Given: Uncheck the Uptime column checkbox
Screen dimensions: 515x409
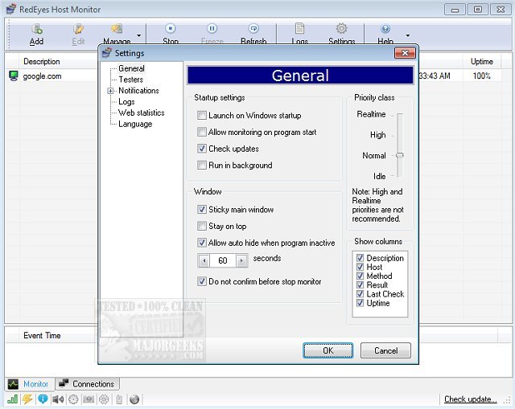Looking at the screenshot, I should click(x=360, y=303).
